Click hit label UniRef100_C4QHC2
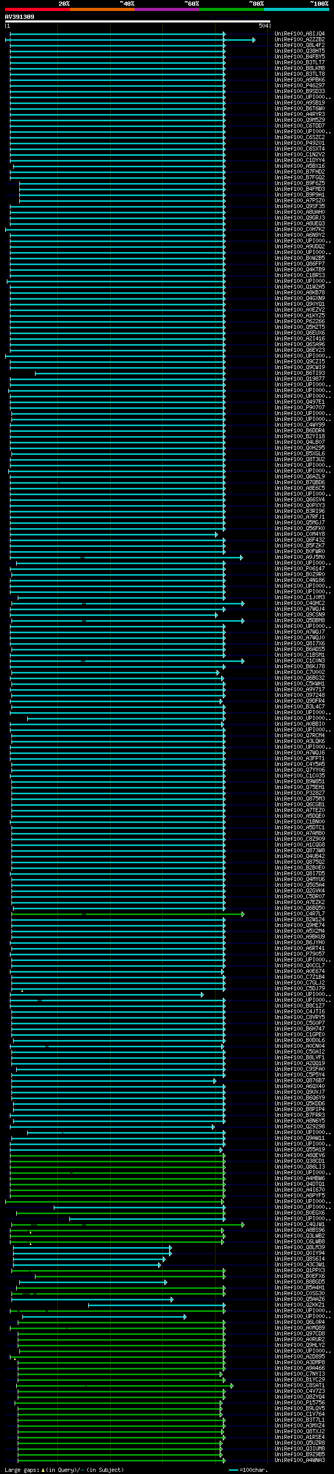This screenshot has width=334, height=1474. [300, 603]
